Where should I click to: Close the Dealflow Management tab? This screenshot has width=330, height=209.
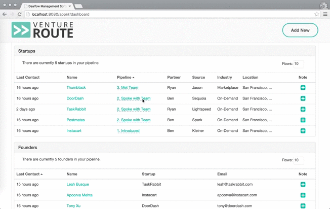[70, 6]
